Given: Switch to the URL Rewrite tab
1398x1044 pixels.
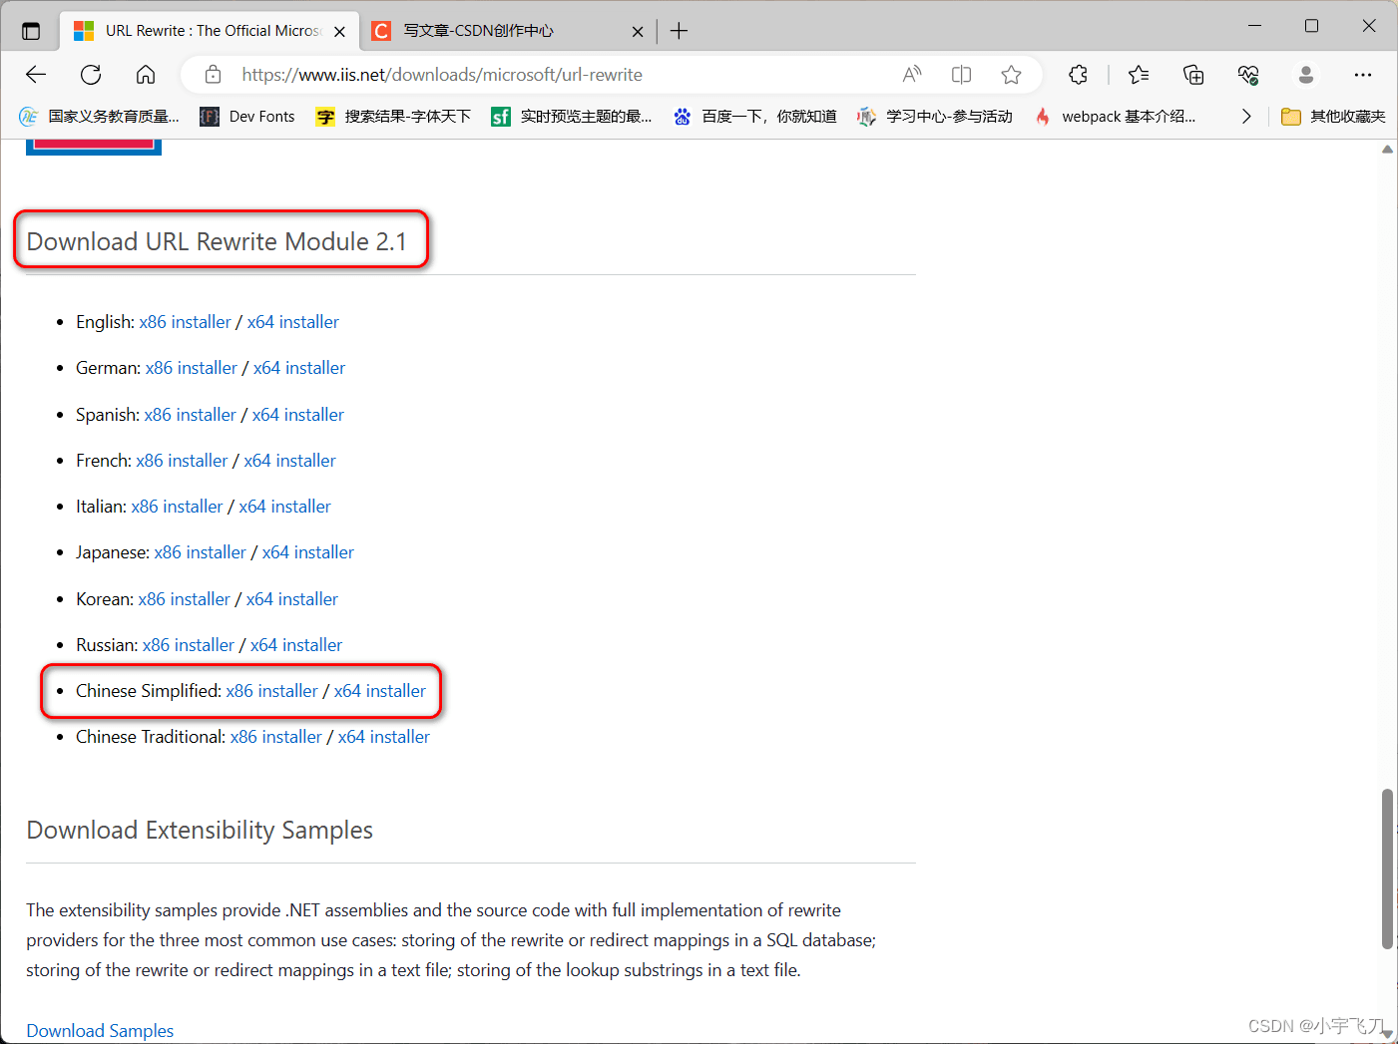Looking at the screenshot, I should point(210,31).
